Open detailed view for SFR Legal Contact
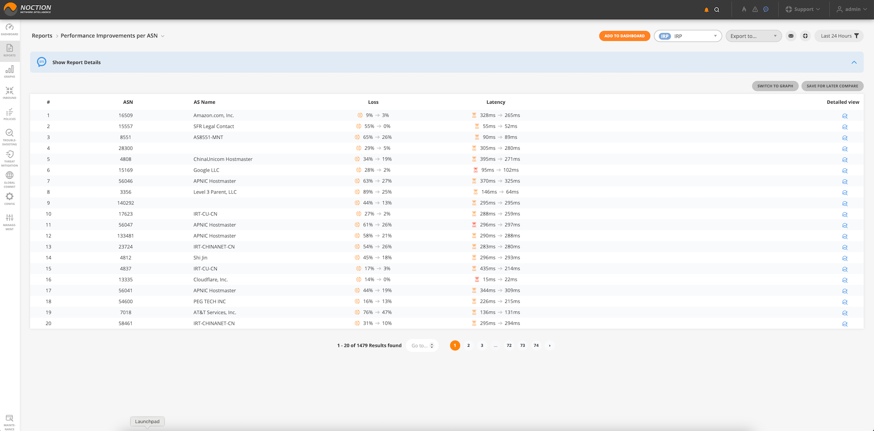874x431 pixels. [845, 127]
